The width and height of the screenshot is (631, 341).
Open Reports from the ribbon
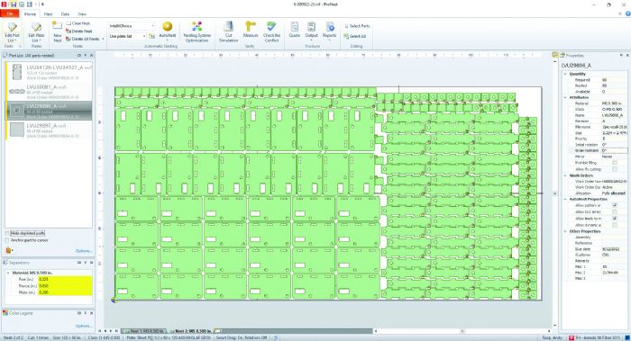329,31
